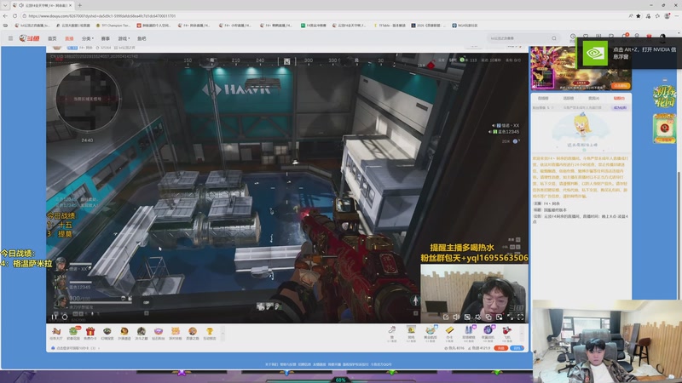
Task: Click the browser address bar URL
Action: pos(102,16)
